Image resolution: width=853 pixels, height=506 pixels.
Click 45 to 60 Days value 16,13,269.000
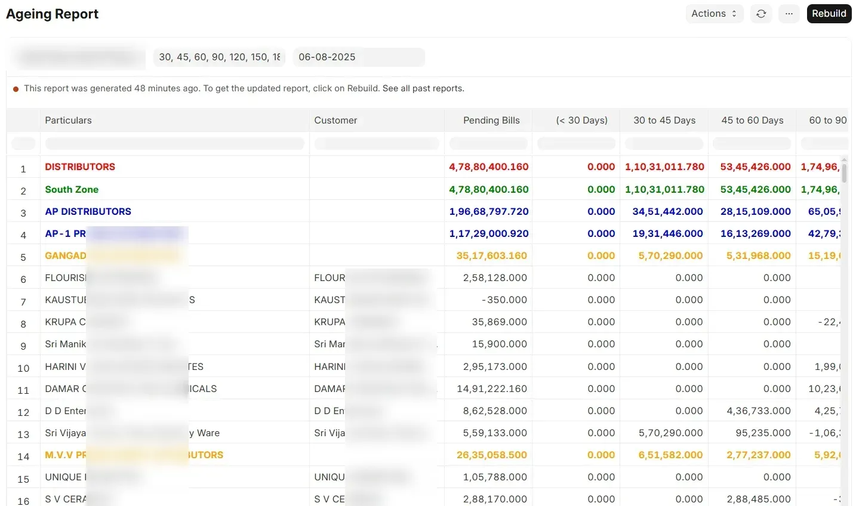pyautogui.click(x=755, y=233)
